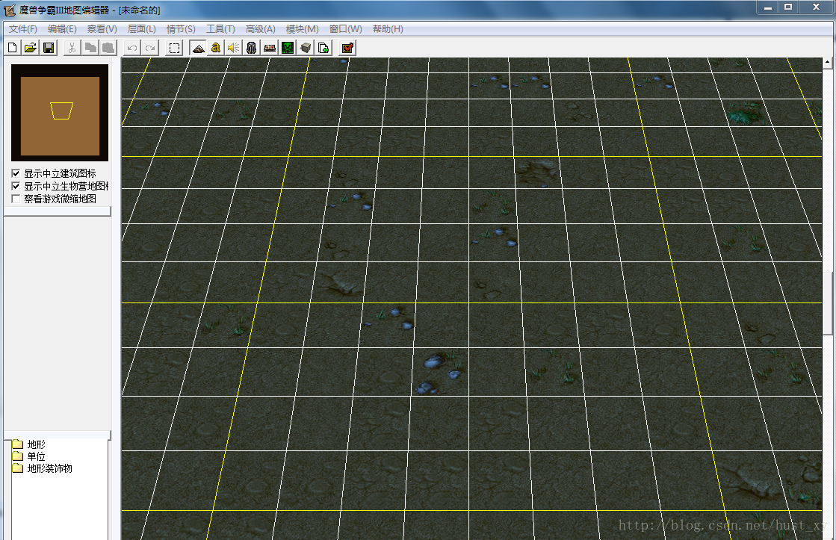
Task: Create a new map with the blank page icon
Action: pos(12,48)
